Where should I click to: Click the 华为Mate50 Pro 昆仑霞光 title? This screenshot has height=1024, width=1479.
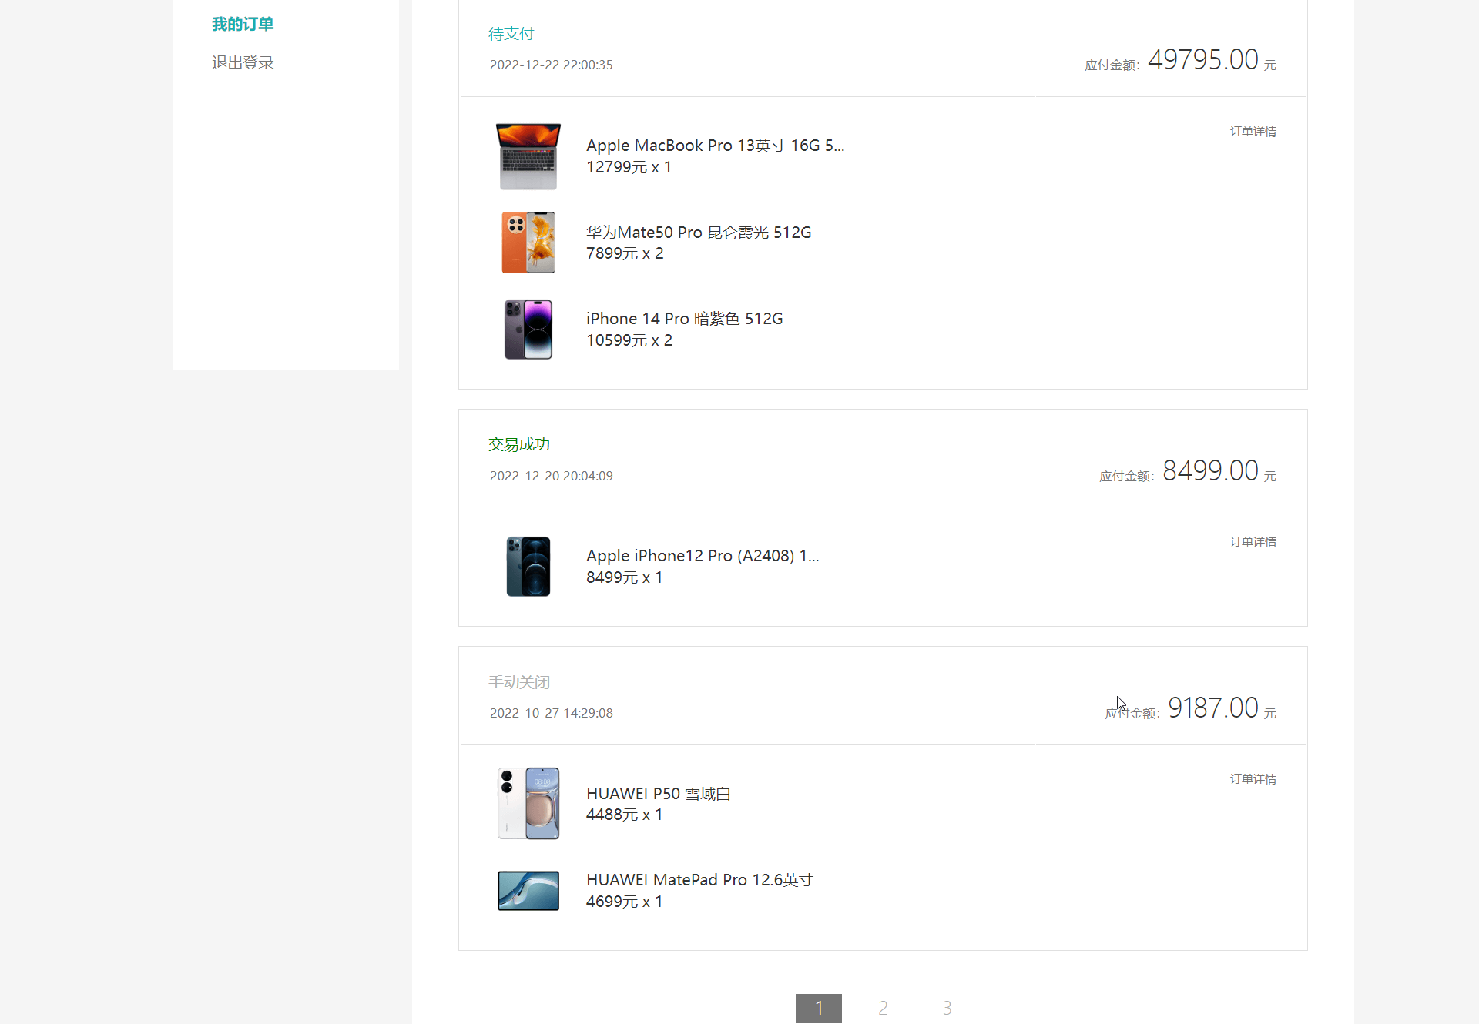click(698, 233)
